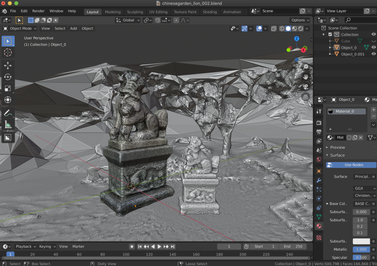Select the Measure tool
The width and height of the screenshot is (377, 266).
coord(8,124)
